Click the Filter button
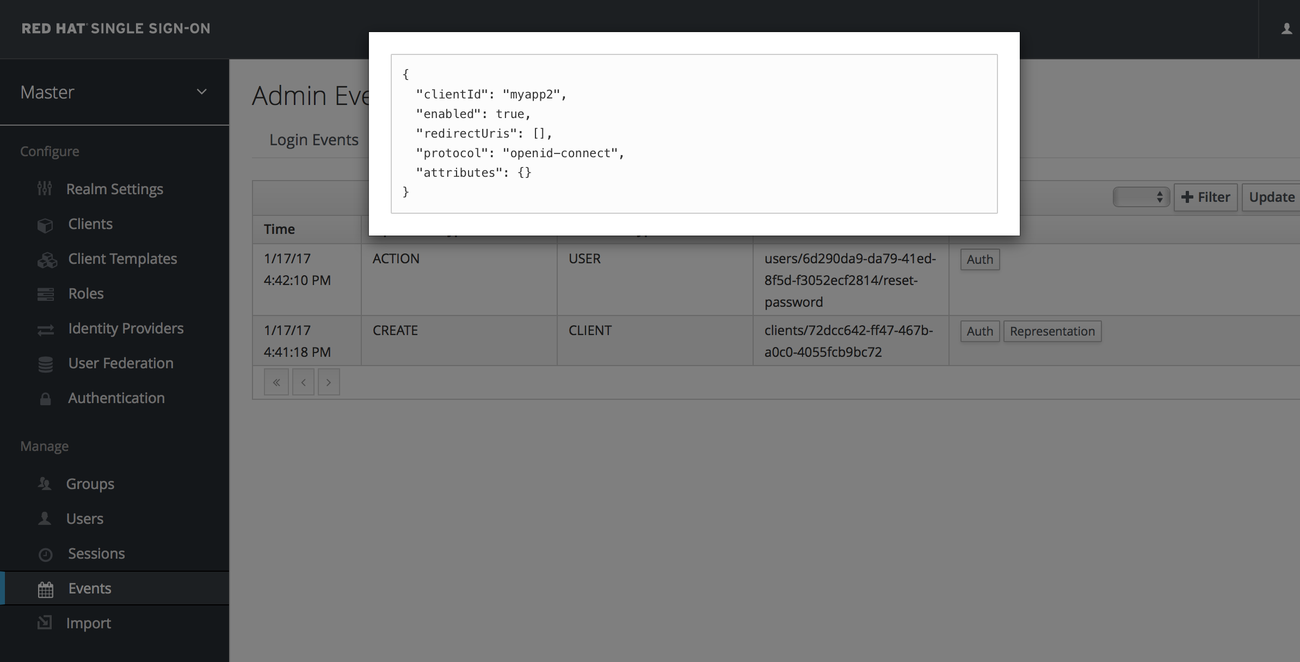Screen dimensions: 1300x662 point(1205,197)
